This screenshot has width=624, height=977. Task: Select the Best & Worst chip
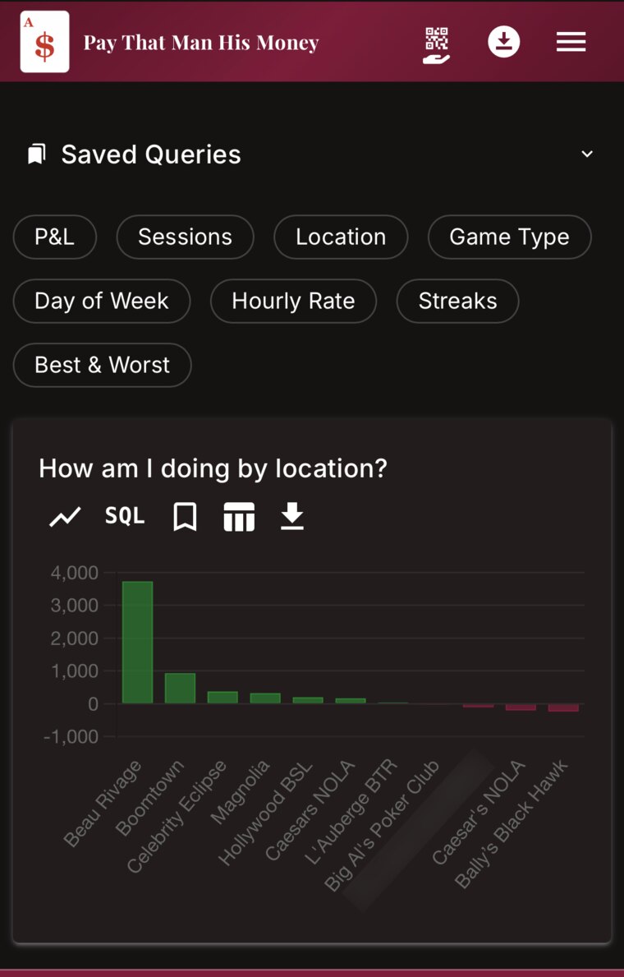coord(102,365)
